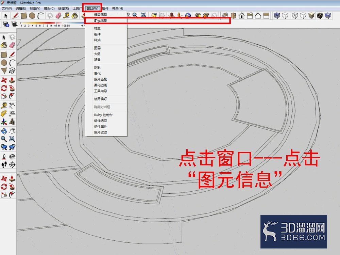Image resolution: width=340 pixels, height=255 pixels.
Task: Choose 雾化 menu entry
Action: (106, 74)
